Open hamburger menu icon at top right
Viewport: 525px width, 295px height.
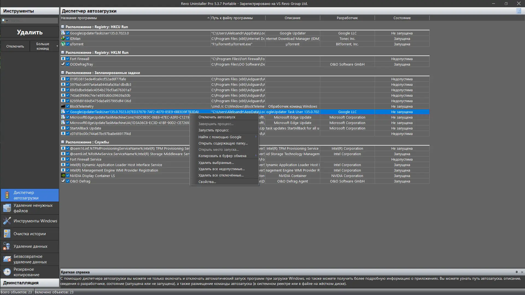(x=518, y=11)
